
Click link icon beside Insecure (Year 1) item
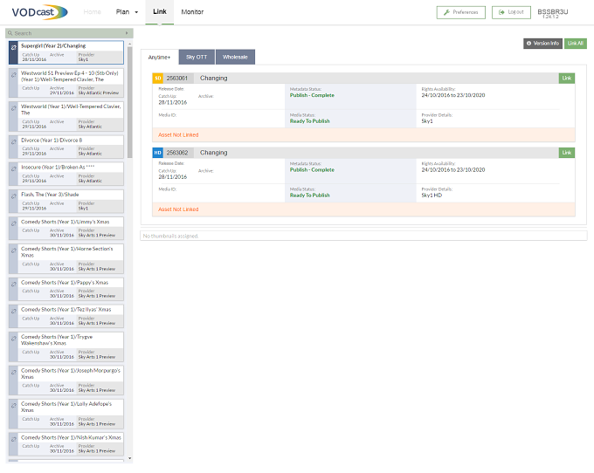14,168
